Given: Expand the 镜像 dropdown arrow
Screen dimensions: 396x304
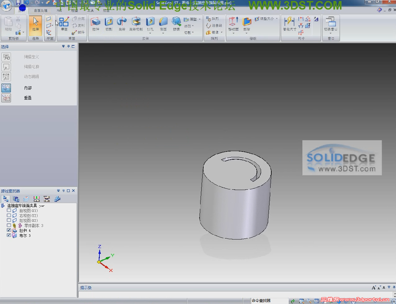Looking at the screenshot, I should coord(222,32).
